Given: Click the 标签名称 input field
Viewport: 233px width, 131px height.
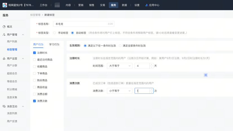Looking at the screenshot, I should click(x=84, y=24).
